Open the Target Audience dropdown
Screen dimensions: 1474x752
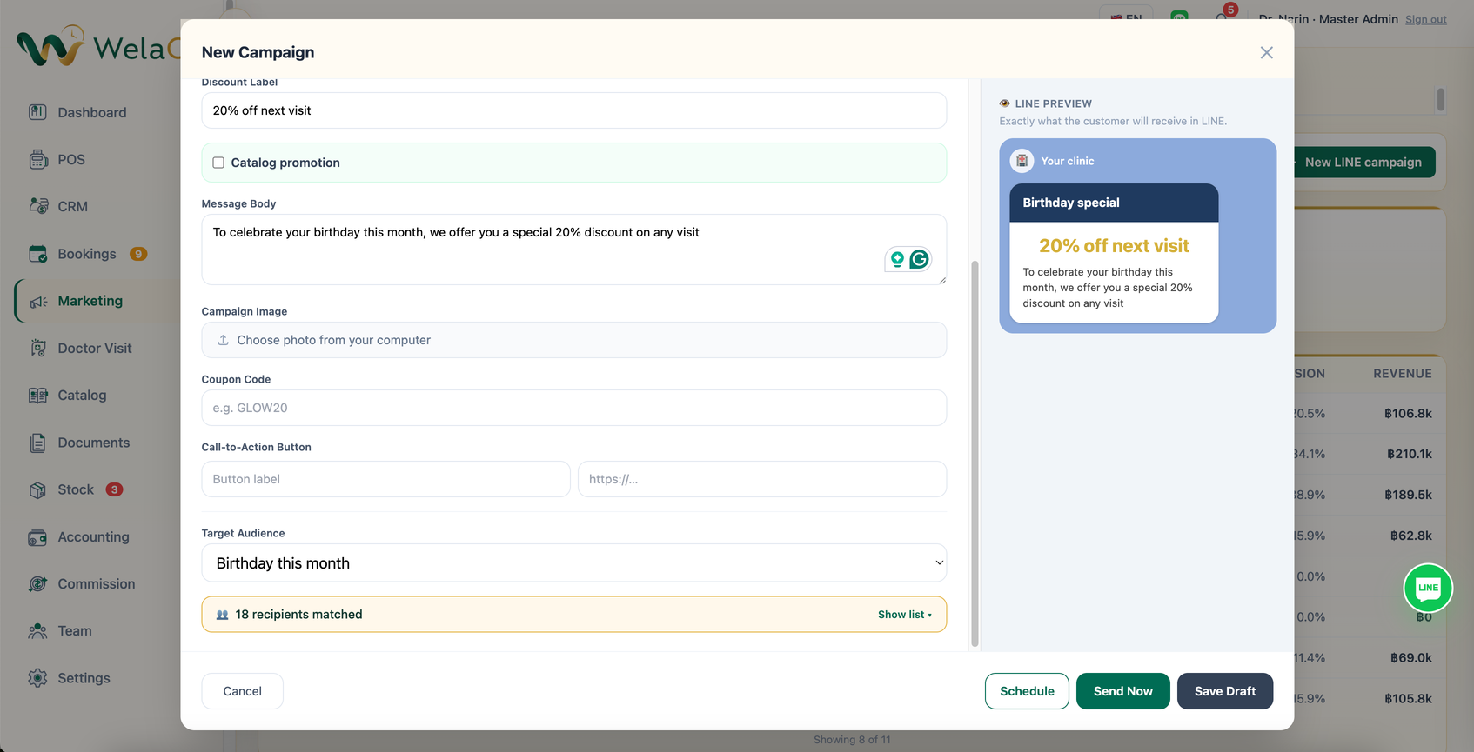click(x=573, y=563)
